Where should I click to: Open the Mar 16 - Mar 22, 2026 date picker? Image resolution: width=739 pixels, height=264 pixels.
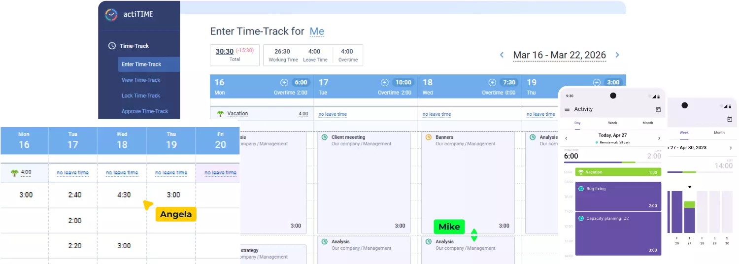pyautogui.click(x=560, y=55)
